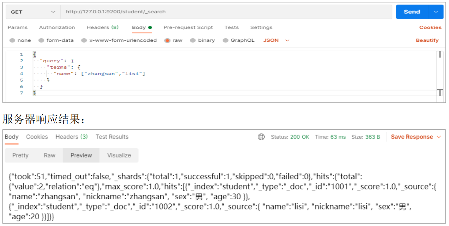The image size is (449, 226).
Task: Choose GraphQL body type
Action: pos(225,40)
